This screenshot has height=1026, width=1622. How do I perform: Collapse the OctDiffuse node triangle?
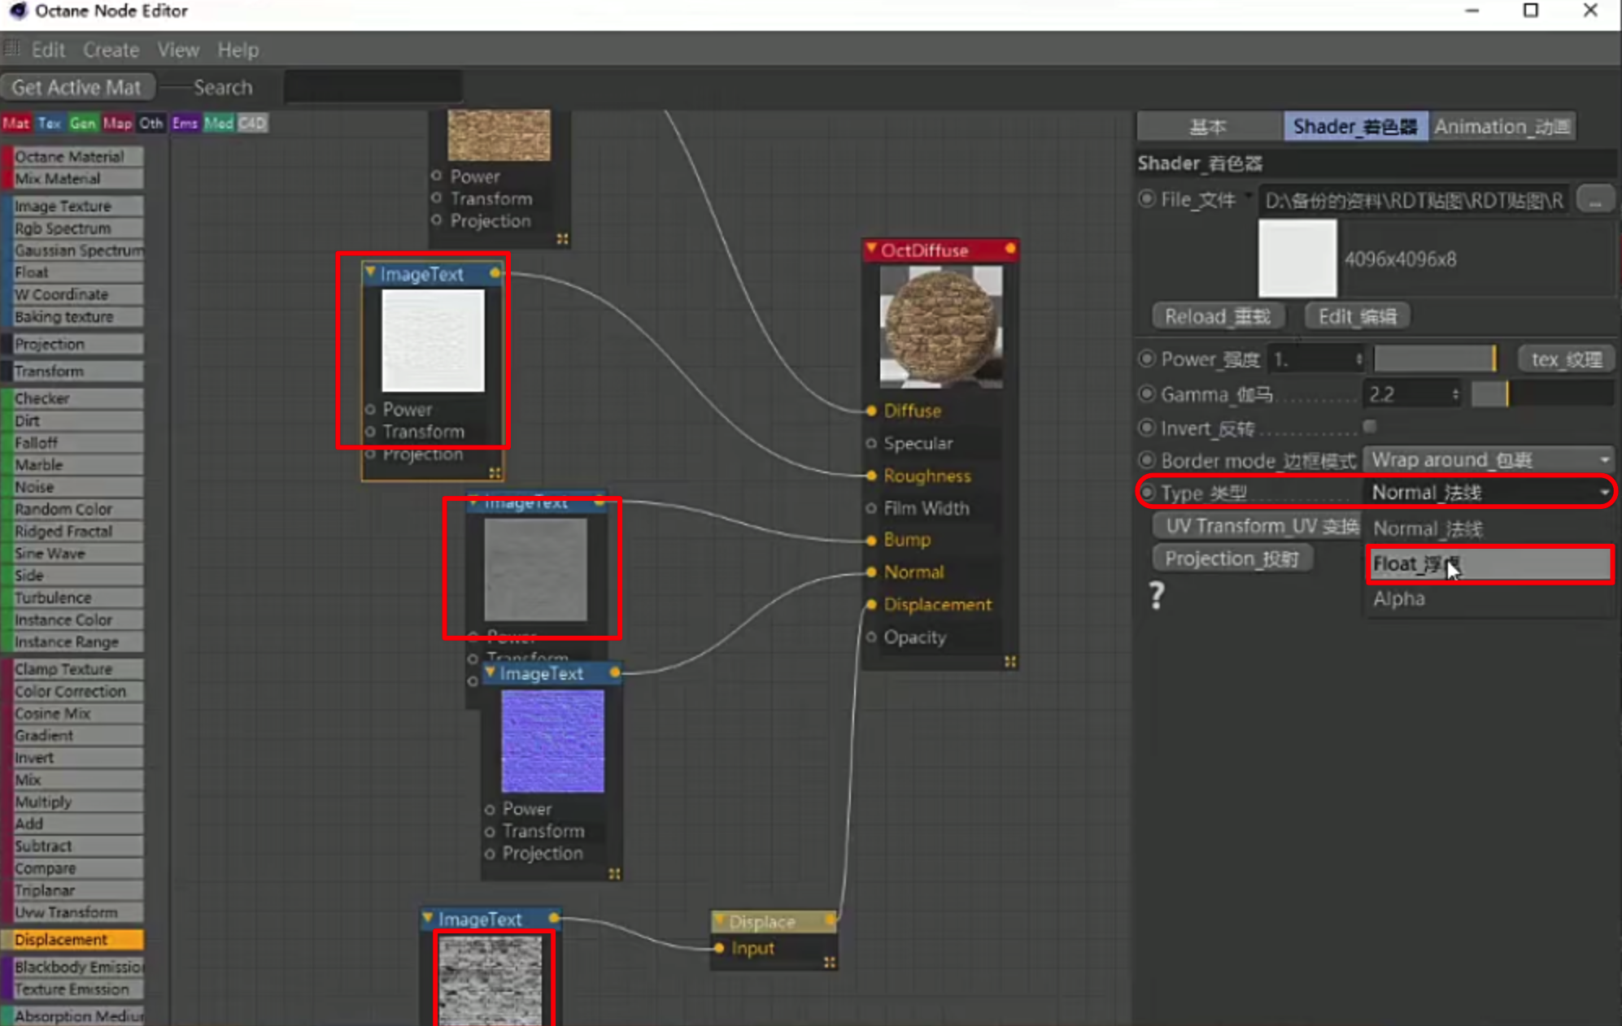[x=871, y=249]
